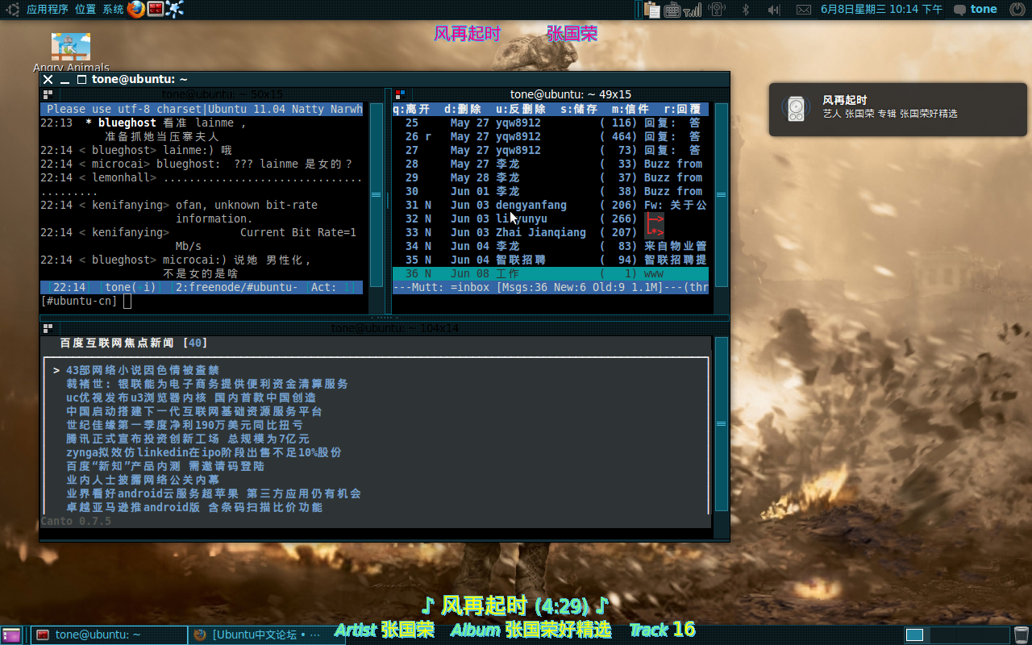1032x645 pixels.
Task: Click the notification speaker album icon
Action: [797, 108]
